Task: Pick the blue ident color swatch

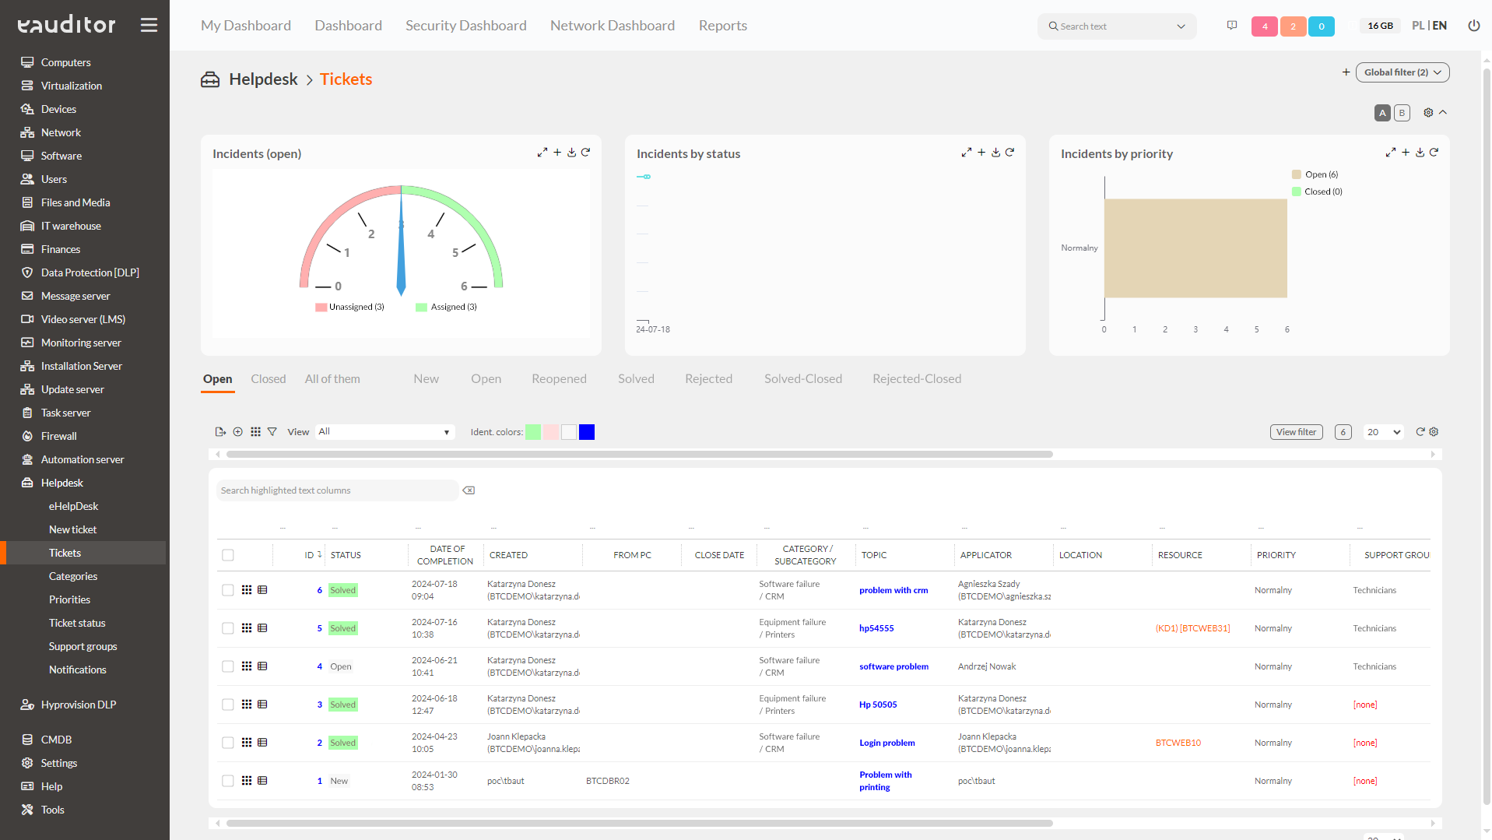Action: [x=587, y=432]
